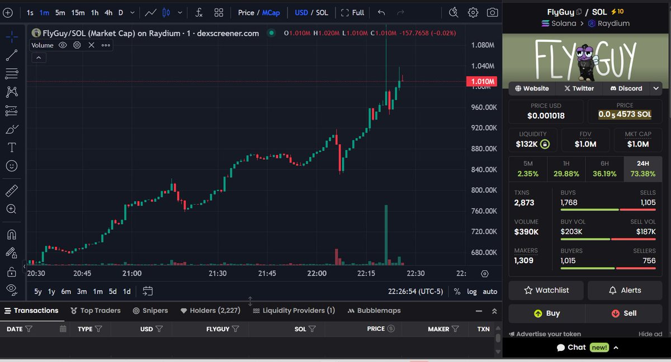This screenshot has width=671, height=362.
Task: Select the brush drawing tool
Action: pos(12,129)
